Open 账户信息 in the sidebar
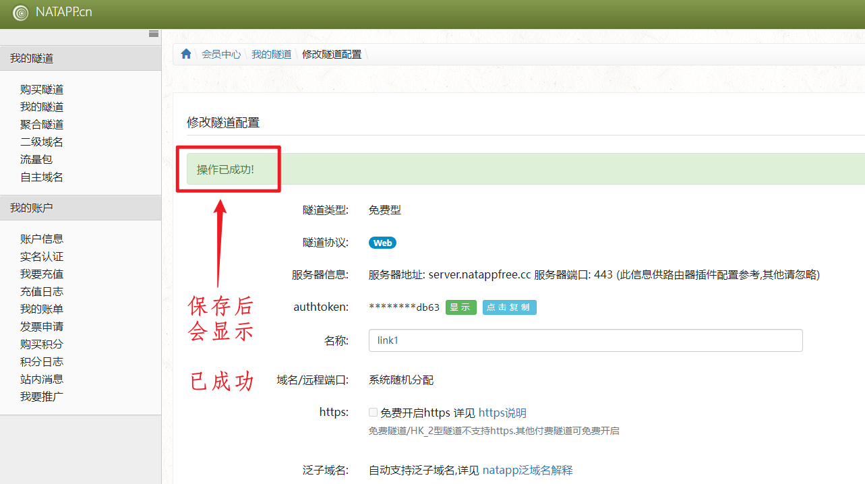The height and width of the screenshot is (484, 865). (x=42, y=239)
